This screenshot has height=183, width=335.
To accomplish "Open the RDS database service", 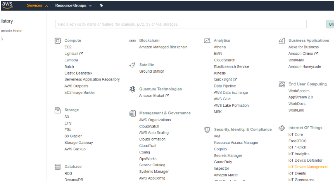I will tap(68, 174).
